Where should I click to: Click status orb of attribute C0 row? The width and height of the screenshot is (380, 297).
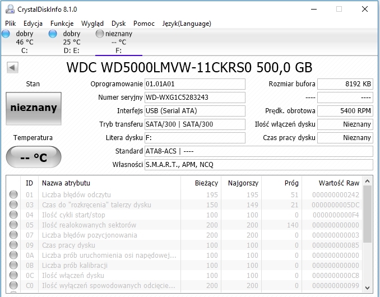click(x=13, y=285)
